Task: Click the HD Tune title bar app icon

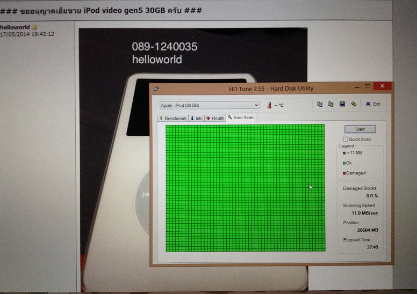Action: click(155, 89)
